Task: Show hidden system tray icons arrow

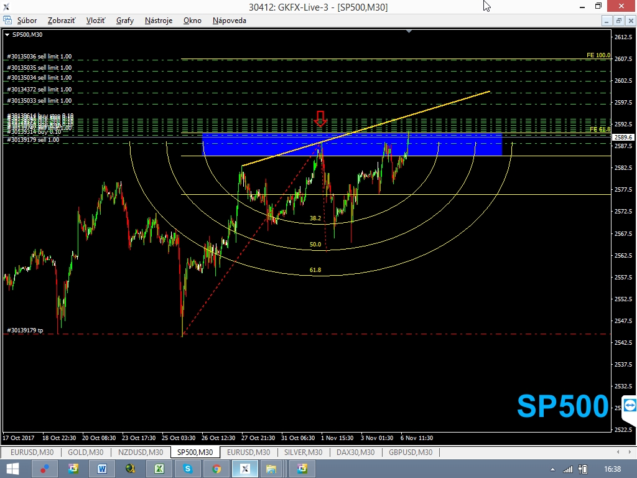Action: click(x=552, y=470)
